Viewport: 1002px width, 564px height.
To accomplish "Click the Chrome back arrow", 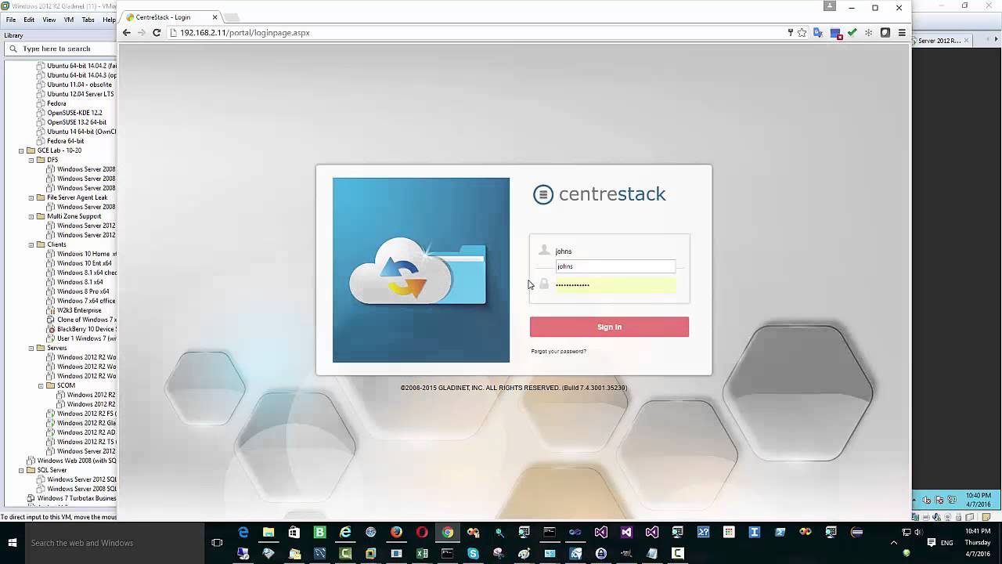I will pos(127,33).
